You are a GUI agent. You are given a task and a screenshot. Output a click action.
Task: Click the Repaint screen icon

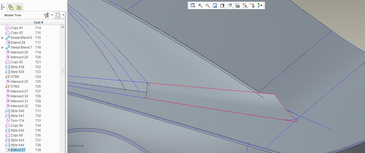click(x=215, y=5)
